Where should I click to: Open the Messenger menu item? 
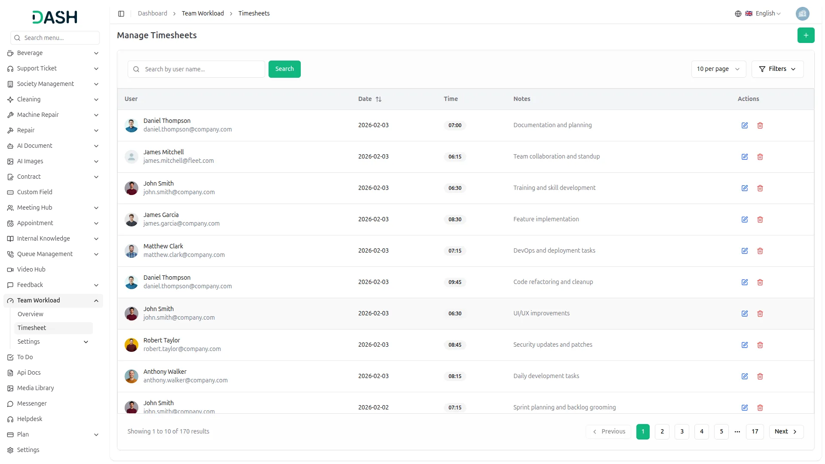coord(53,404)
